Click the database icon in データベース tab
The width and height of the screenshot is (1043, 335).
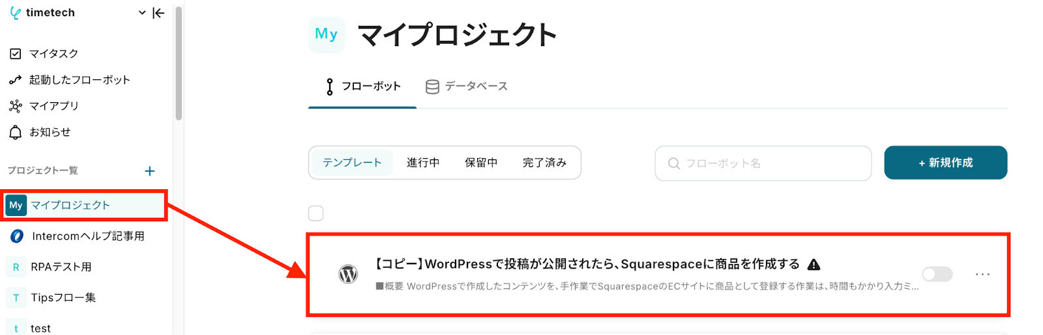click(x=432, y=87)
